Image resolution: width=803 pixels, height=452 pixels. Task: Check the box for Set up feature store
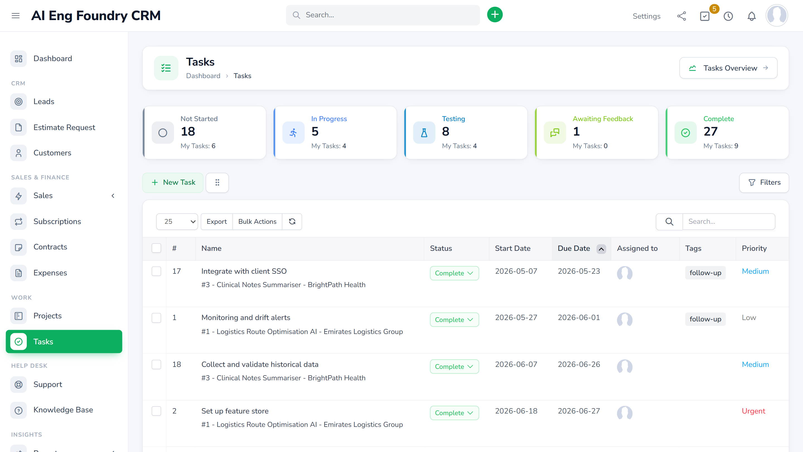[156, 411]
